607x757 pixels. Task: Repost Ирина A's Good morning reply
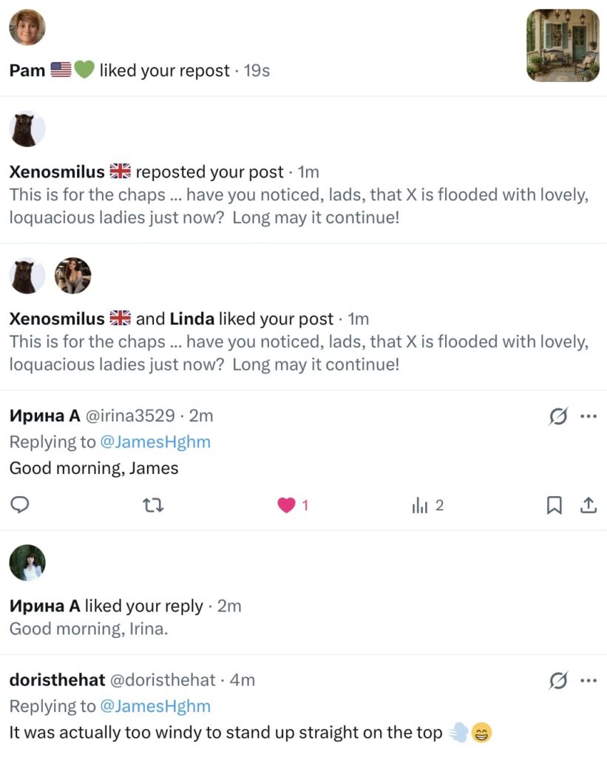152,506
